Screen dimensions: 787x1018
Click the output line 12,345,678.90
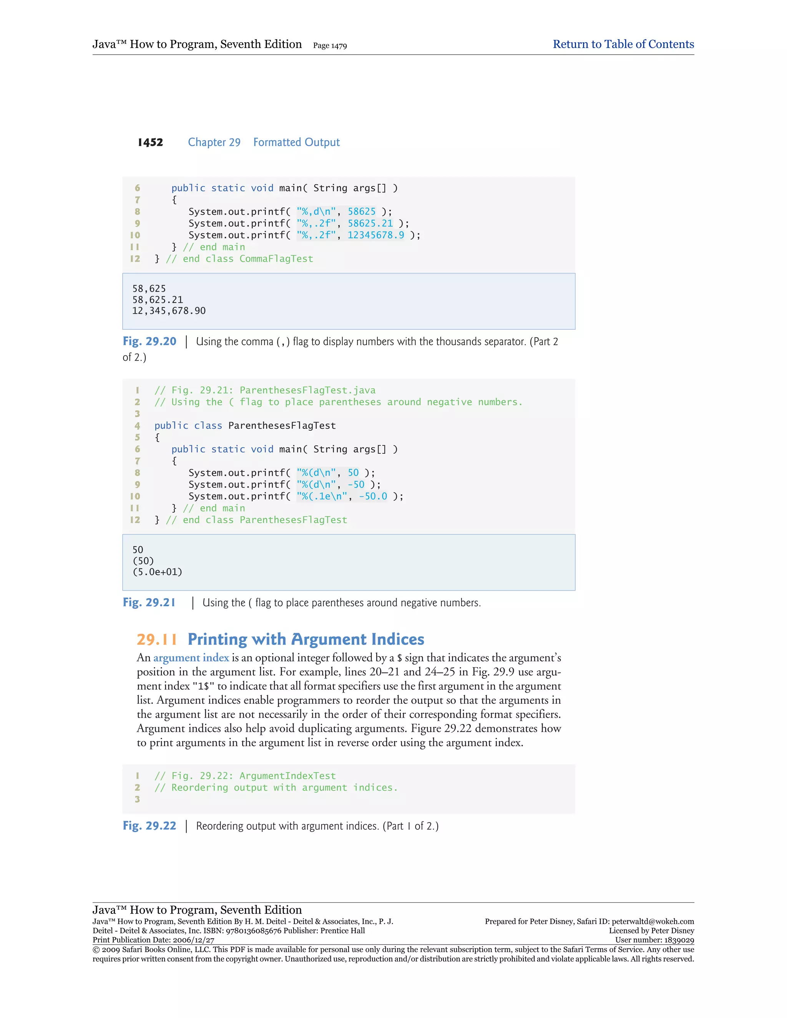(x=169, y=311)
